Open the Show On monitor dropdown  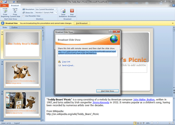[46, 13]
